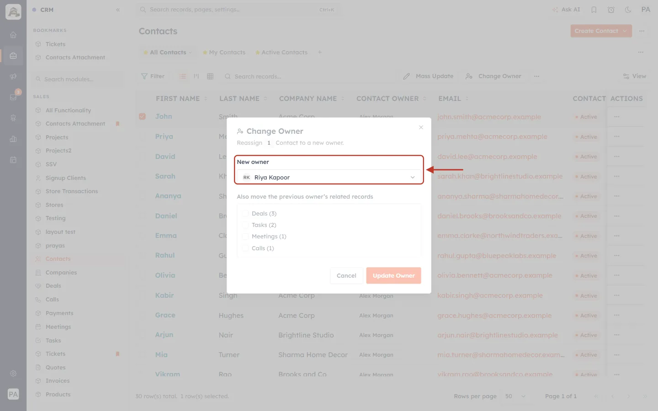Uncheck the John row checkbox
The width and height of the screenshot is (658, 411).
[143, 116]
